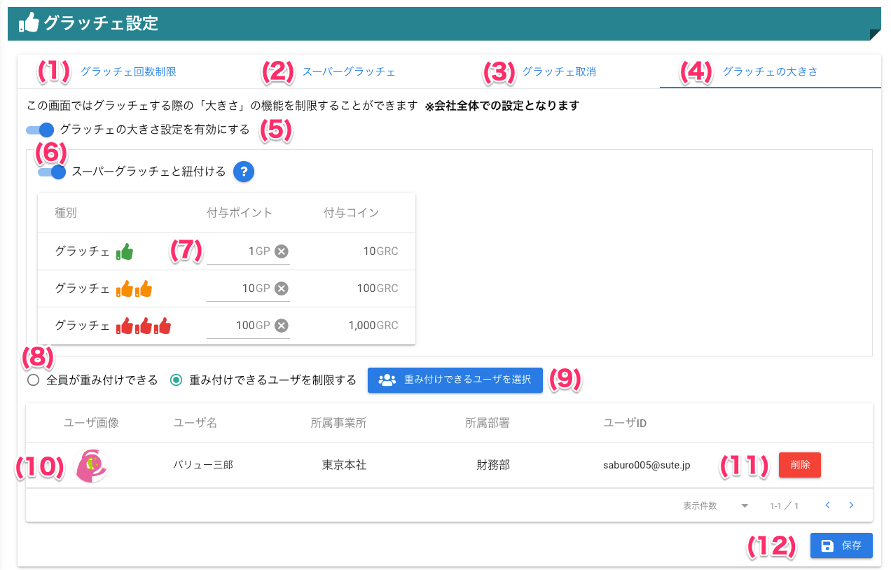This screenshot has height=570, width=891.
Task: Click the ユーザ画像 column header
Action: [91, 423]
